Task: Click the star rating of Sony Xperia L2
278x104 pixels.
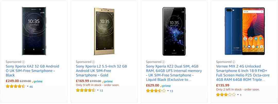Action: coord(86,90)
